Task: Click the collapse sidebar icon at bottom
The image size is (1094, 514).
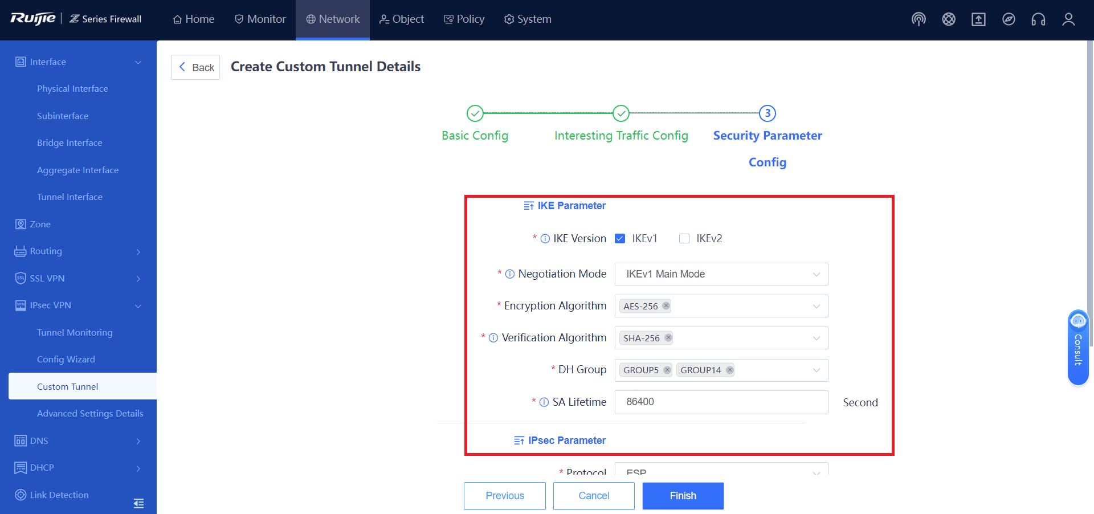Action: (x=138, y=503)
